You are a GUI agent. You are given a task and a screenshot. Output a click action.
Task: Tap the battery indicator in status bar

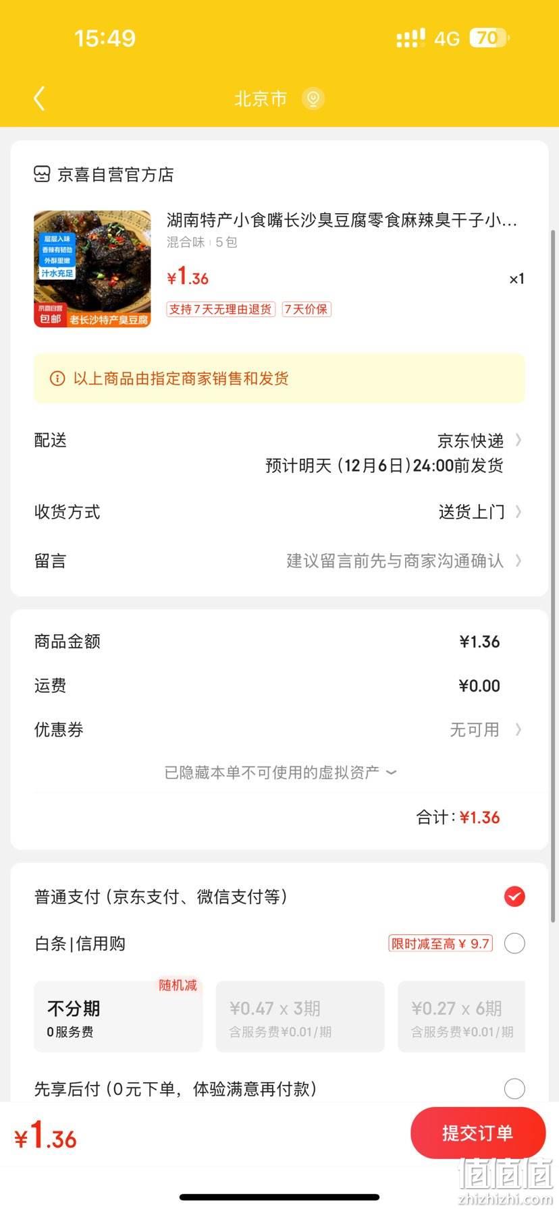(x=489, y=38)
